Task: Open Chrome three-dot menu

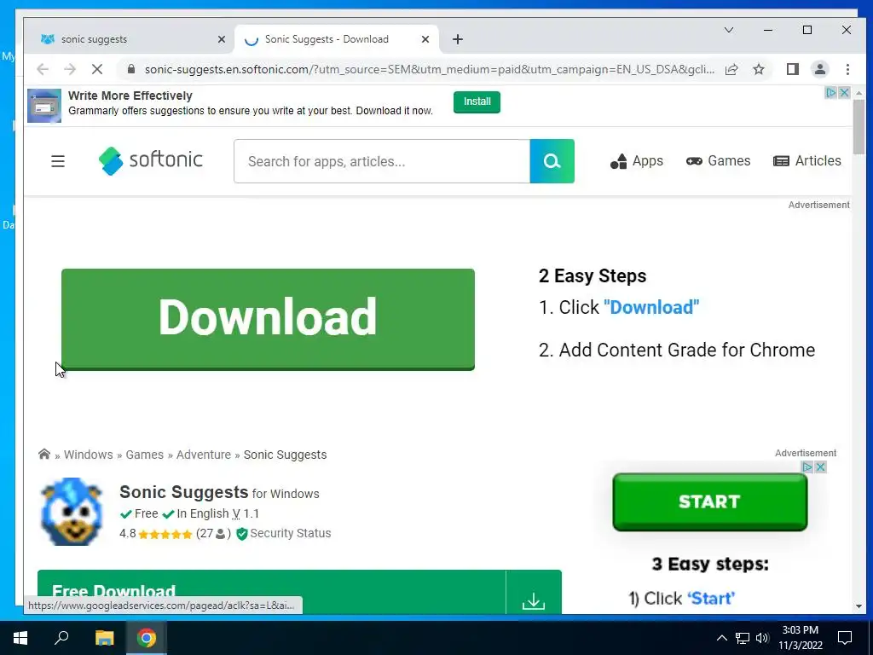Action: tap(847, 69)
